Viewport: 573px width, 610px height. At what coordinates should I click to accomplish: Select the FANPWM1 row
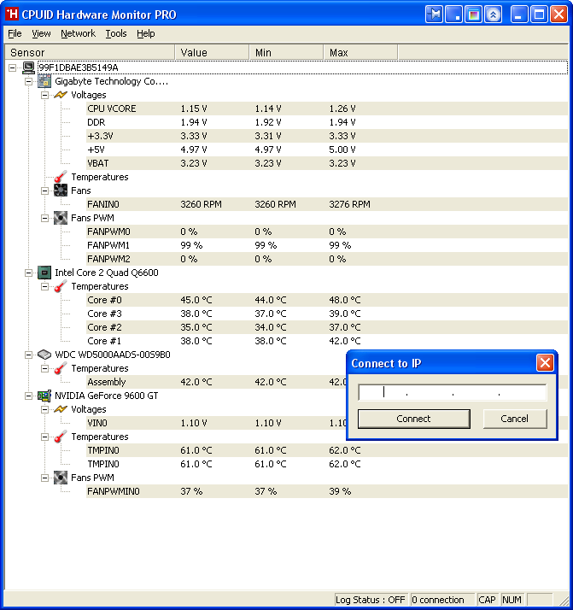tap(327, 245)
